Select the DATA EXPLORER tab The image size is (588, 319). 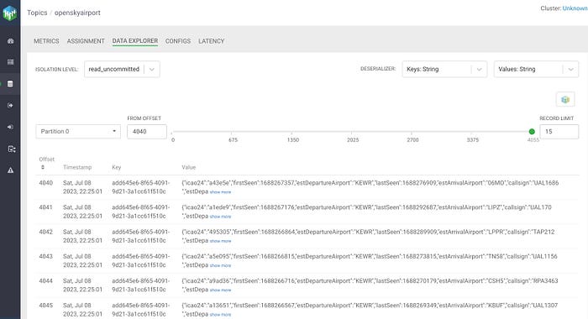pyautogui.click(x=135, y=41)
